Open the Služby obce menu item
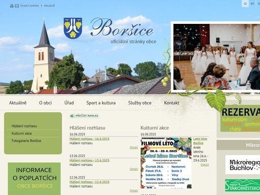The image size is (260, 195). [x=140, y=103]
